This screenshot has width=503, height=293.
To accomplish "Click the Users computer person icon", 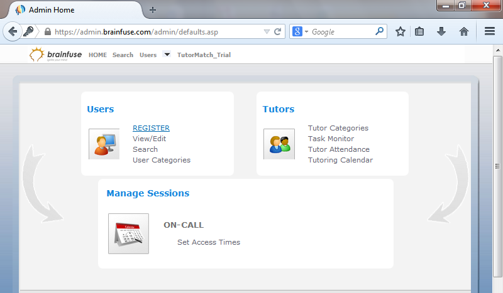I will pos(104,144).
